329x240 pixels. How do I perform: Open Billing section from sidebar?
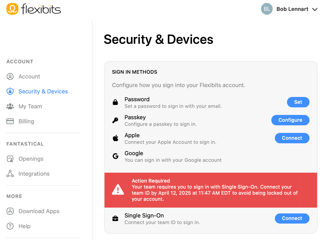[26, 121]
